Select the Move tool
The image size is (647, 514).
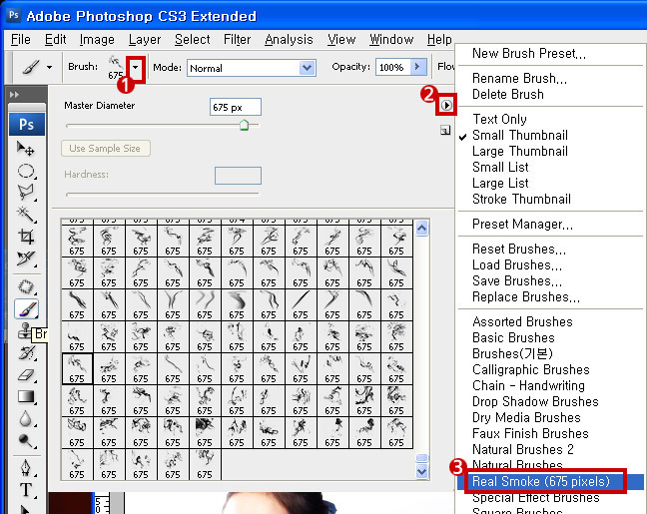click(x=26, y=149)
